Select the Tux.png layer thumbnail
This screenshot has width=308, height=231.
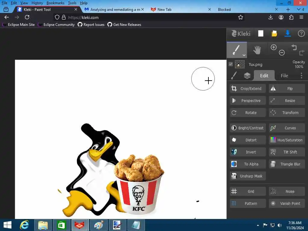pos(240,64)
